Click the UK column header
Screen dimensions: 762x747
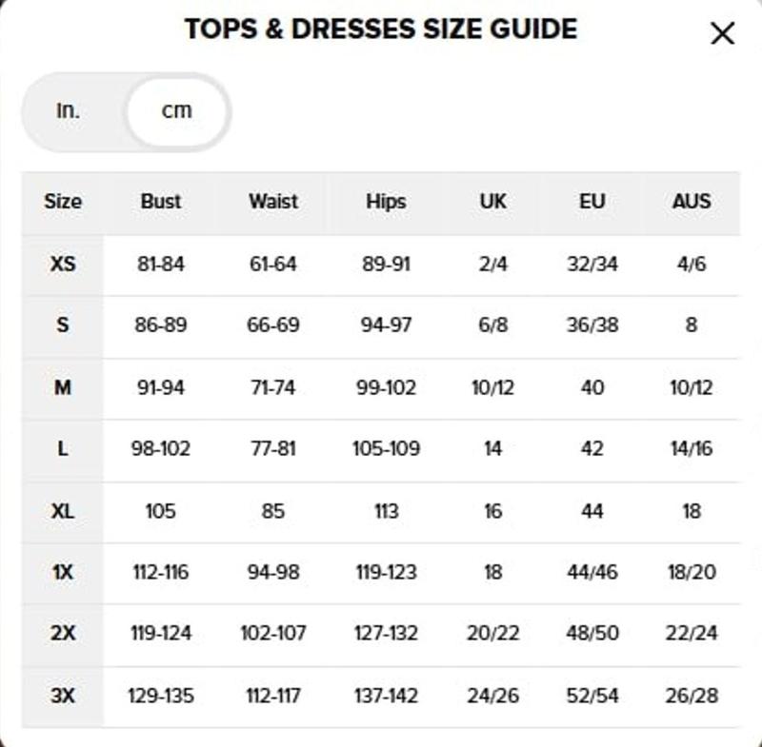tap(492, 202)
